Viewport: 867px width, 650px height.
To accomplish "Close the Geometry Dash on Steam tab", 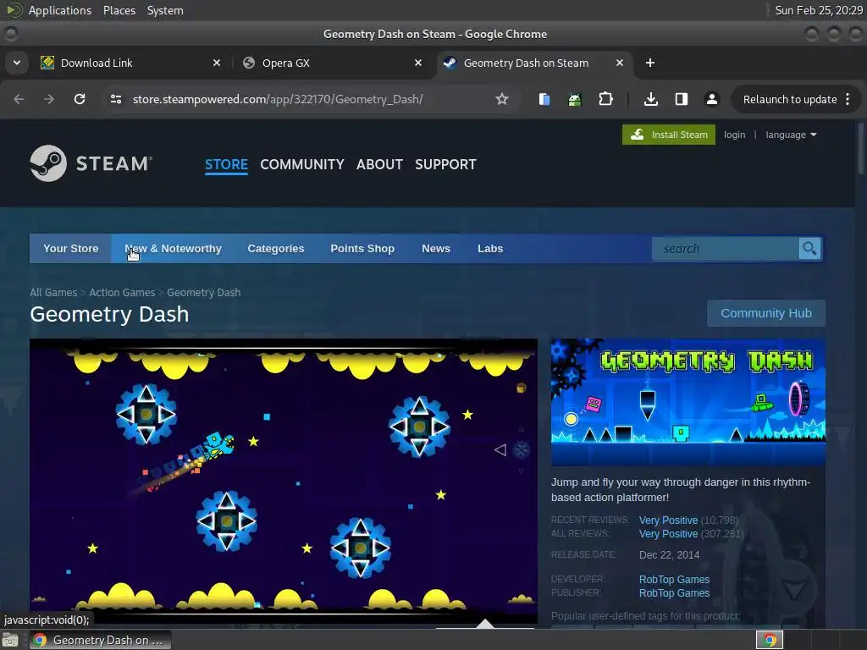I will pos(620,63).
